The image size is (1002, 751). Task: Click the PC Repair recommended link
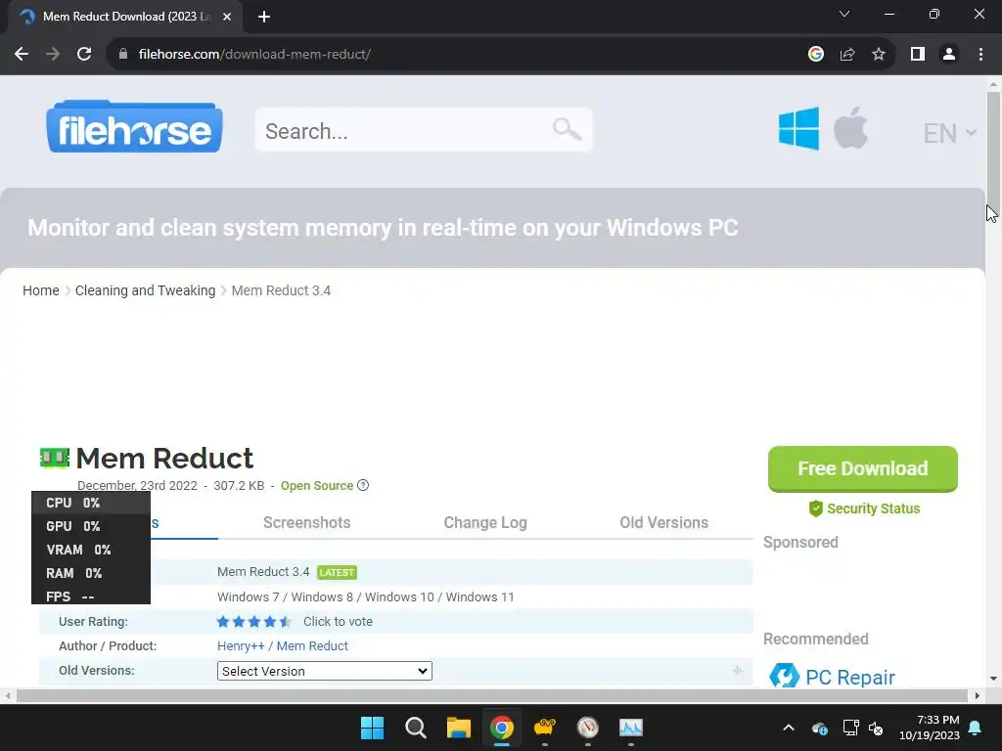click(x=850, y=677)
